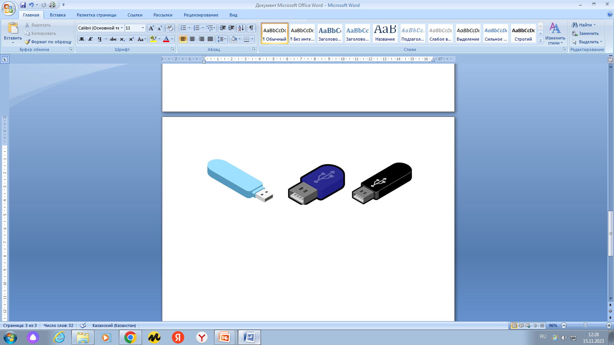Click the quick print icon in title bar
The width and height of the screenshot is (614, 345).
(x=53, y=5)
